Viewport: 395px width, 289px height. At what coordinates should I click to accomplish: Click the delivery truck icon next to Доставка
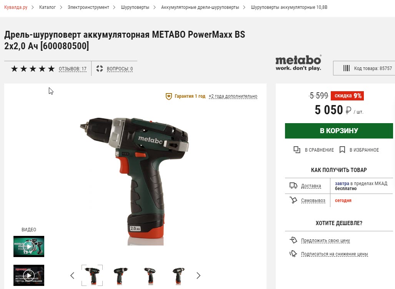(x=293, y=186)
